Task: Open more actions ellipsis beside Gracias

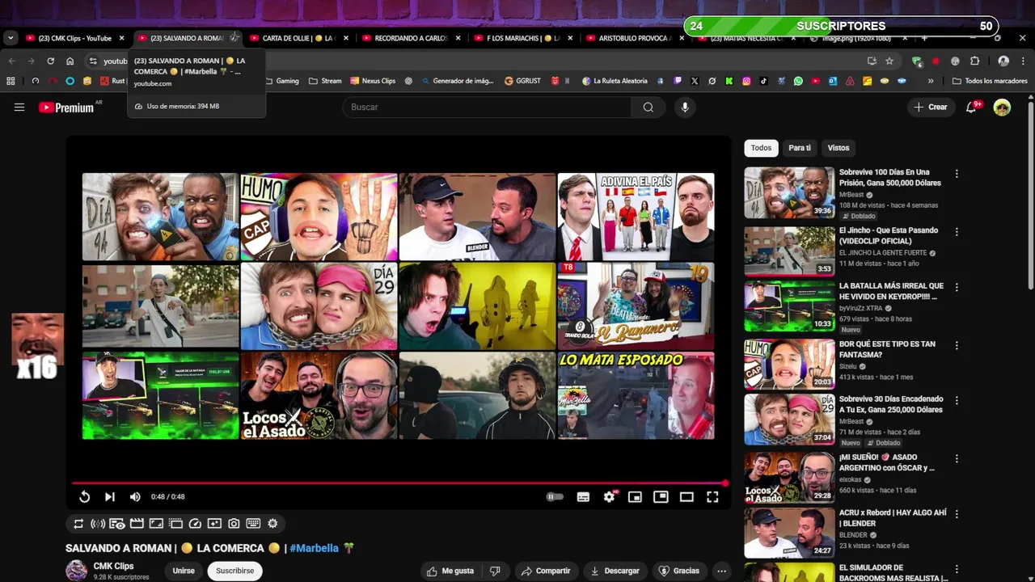Action: (x=721, y=571)
